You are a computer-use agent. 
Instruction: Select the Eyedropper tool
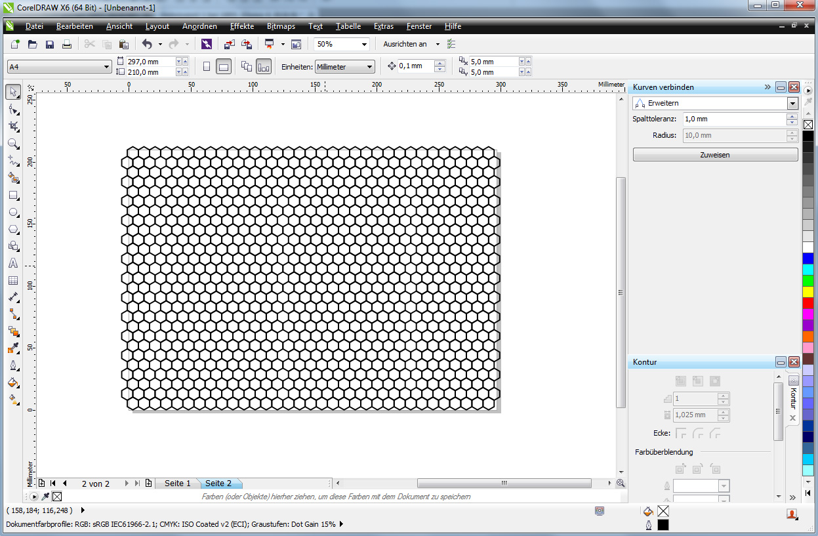13,348
